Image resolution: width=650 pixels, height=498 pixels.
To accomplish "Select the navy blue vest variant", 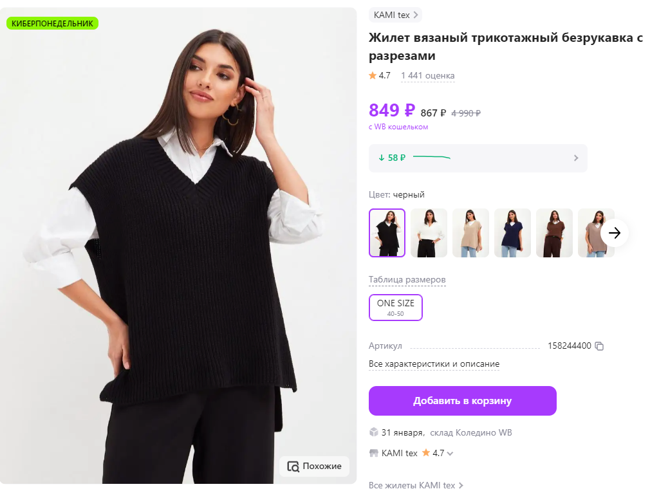I will click(x=512, y=233).
